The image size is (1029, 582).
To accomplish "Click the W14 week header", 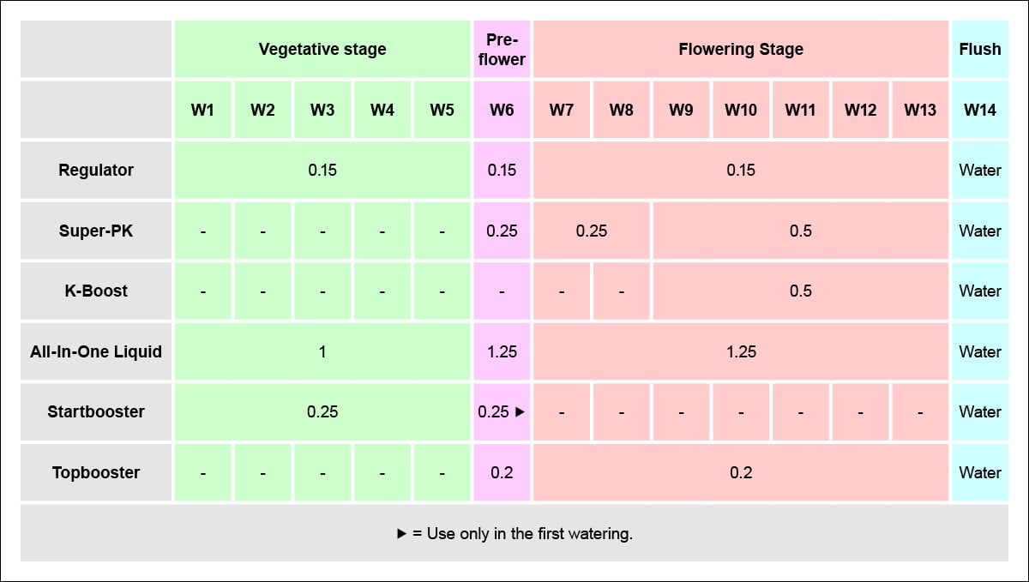I will click(x=979, y=110).
